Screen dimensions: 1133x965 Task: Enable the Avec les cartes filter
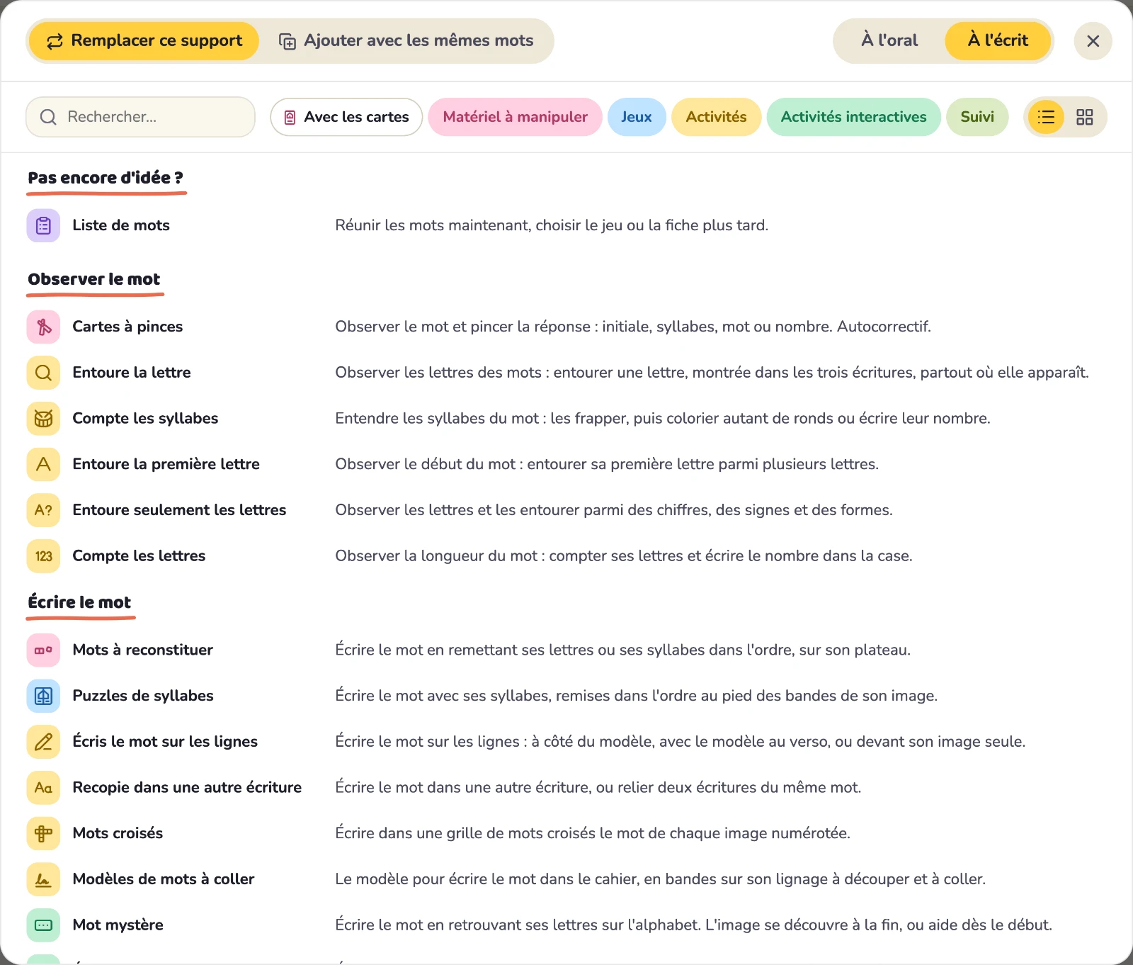coord(346,117)
